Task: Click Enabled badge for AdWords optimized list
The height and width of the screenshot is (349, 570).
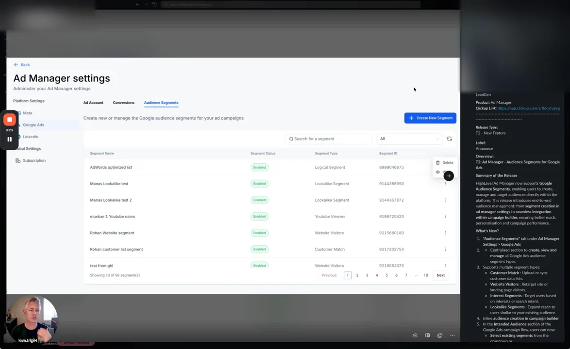Action: [x=260, y=167]
